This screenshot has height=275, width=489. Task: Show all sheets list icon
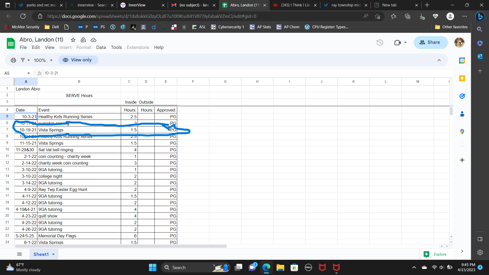click(x=19, y=254)
